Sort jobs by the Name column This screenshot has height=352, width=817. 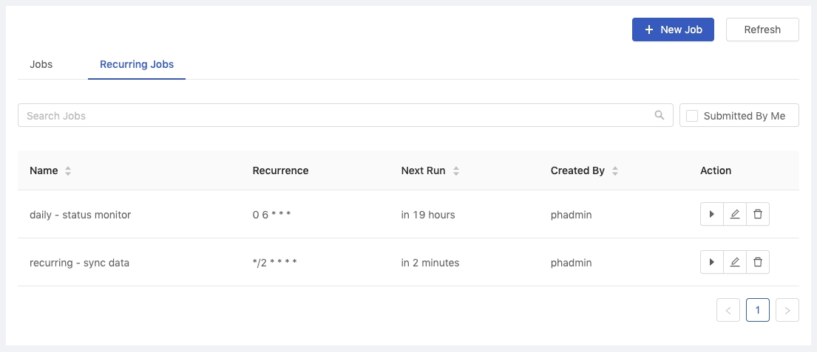68,171
